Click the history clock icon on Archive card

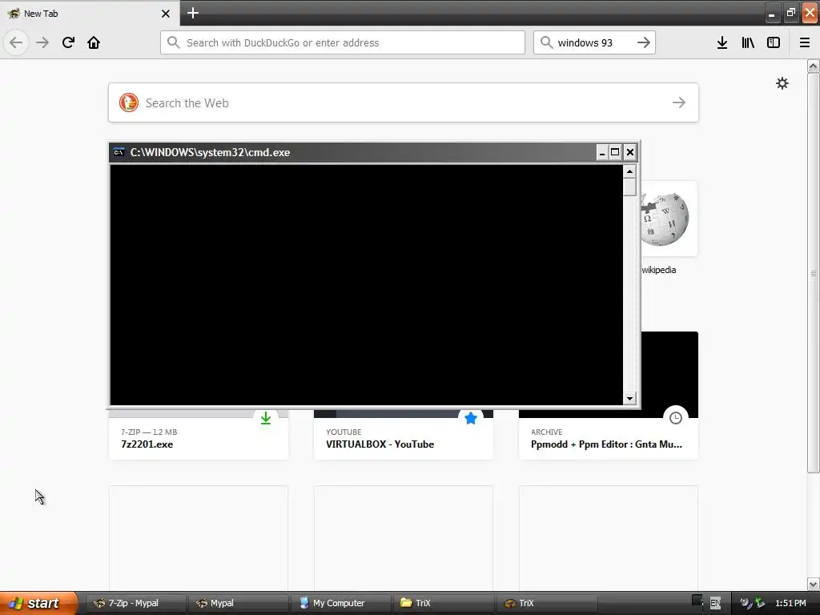click(x=676, y=418)
